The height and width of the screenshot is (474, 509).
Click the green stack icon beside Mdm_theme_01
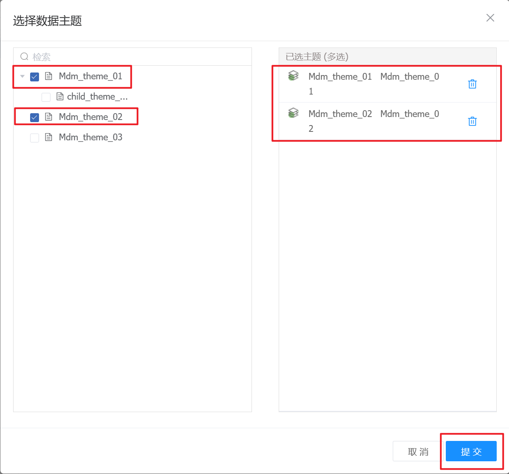tap(293, 76)
